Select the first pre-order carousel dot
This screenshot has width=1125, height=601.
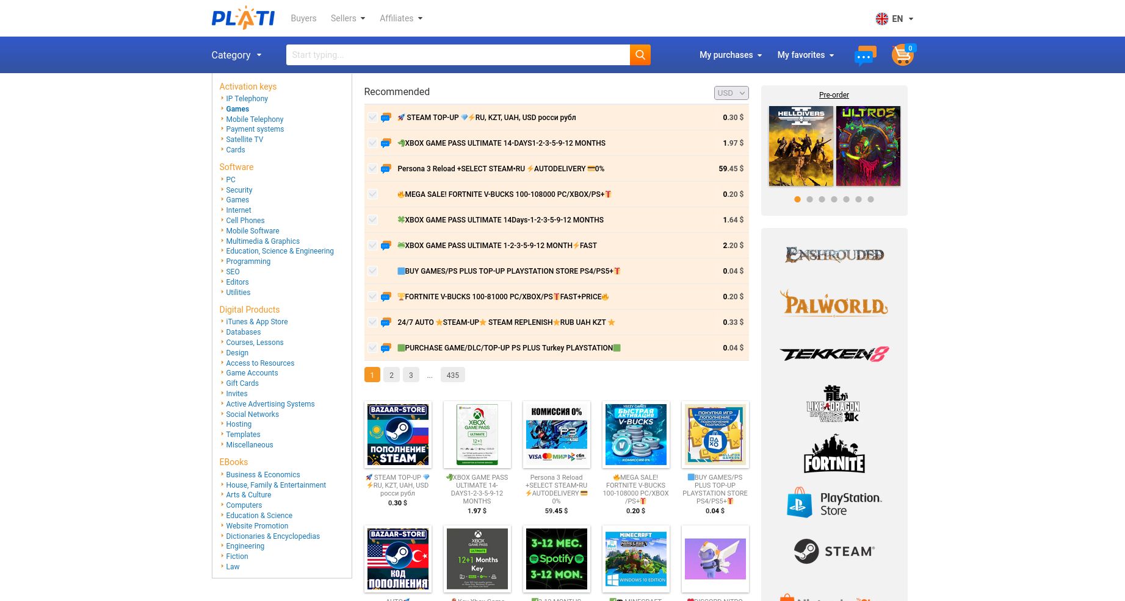[x=797, y=199]
